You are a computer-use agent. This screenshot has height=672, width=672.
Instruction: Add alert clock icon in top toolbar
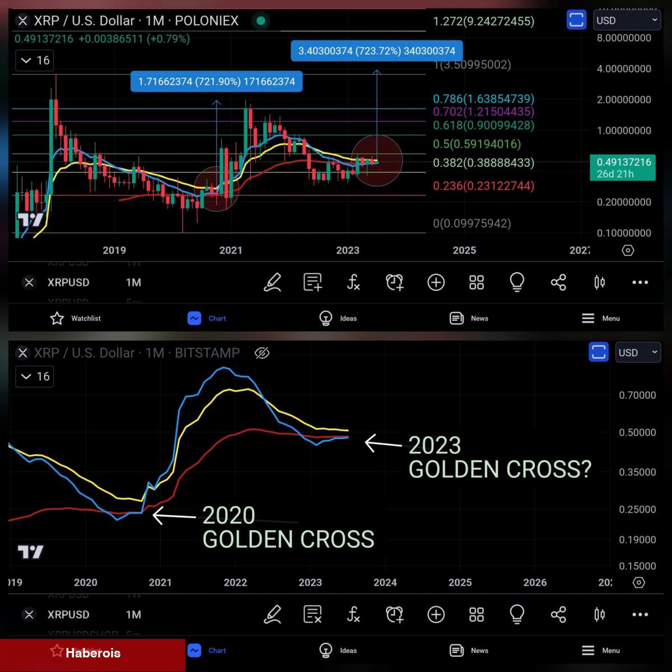tap(395, 282)
